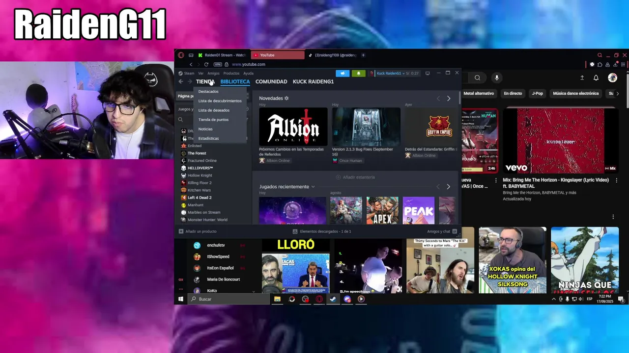Switch to BIBLIOTECA tab in Steam
Screen dimensions: 629x353
[x=235, y=81]
